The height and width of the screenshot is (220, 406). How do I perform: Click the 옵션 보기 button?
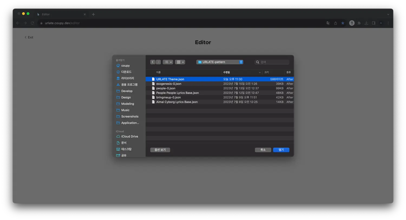(x=160, y=150)
